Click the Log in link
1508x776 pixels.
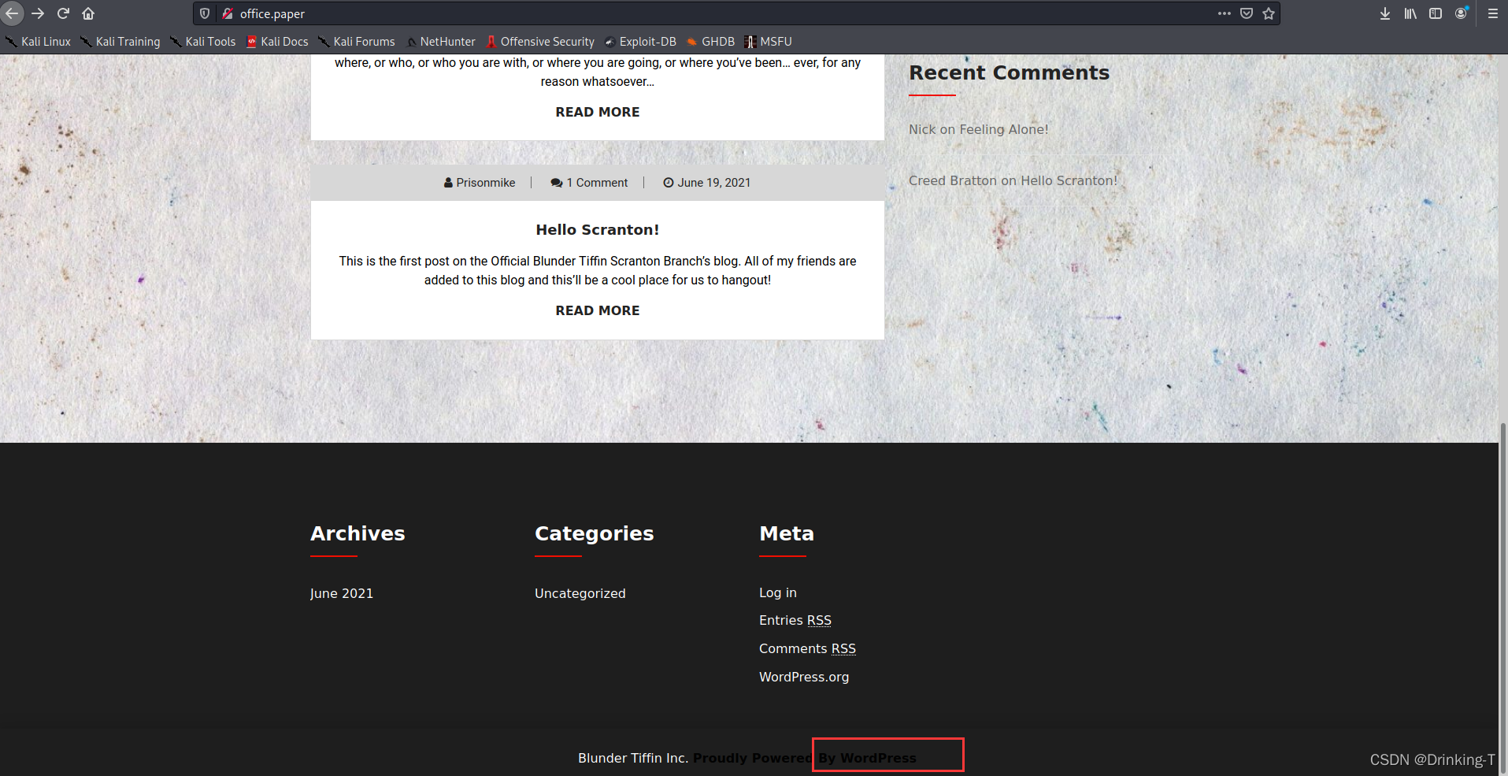(x=778, y=592)
